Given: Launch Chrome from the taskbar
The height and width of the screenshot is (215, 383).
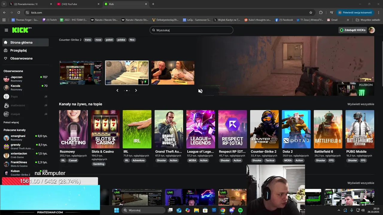Looking at the screenshot, I should tap(223, 210).
